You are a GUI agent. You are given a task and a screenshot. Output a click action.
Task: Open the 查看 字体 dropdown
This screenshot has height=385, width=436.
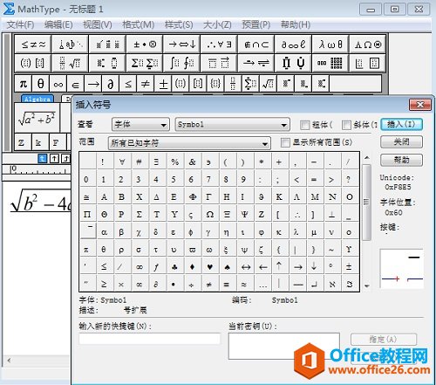click(140, 125)
